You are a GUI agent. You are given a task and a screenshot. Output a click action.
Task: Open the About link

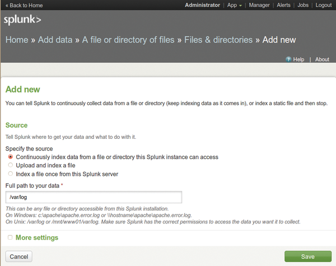tap(322, 59)
